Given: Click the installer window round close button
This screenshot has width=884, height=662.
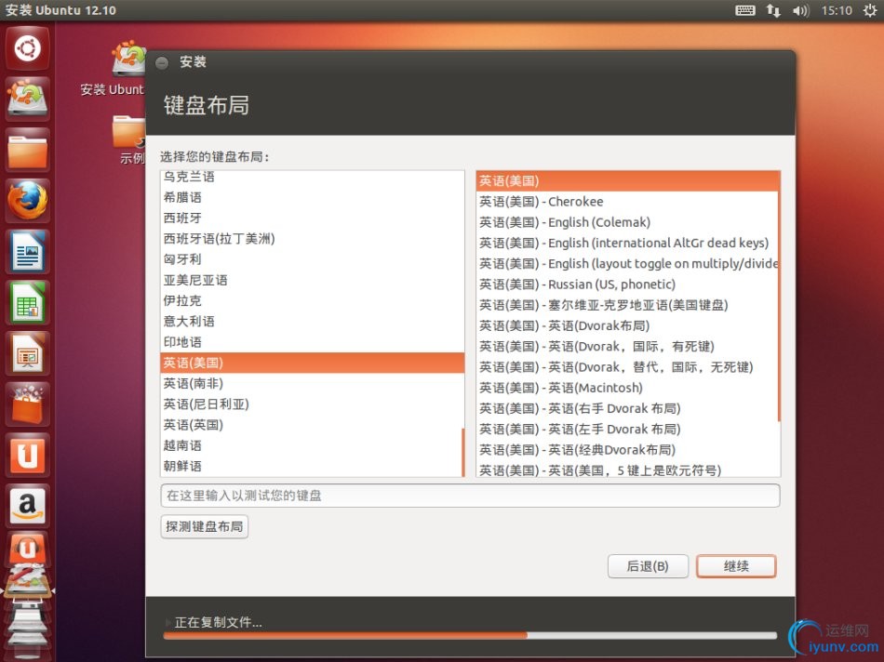Looking at the screenshot, I should tap(162, 62).
